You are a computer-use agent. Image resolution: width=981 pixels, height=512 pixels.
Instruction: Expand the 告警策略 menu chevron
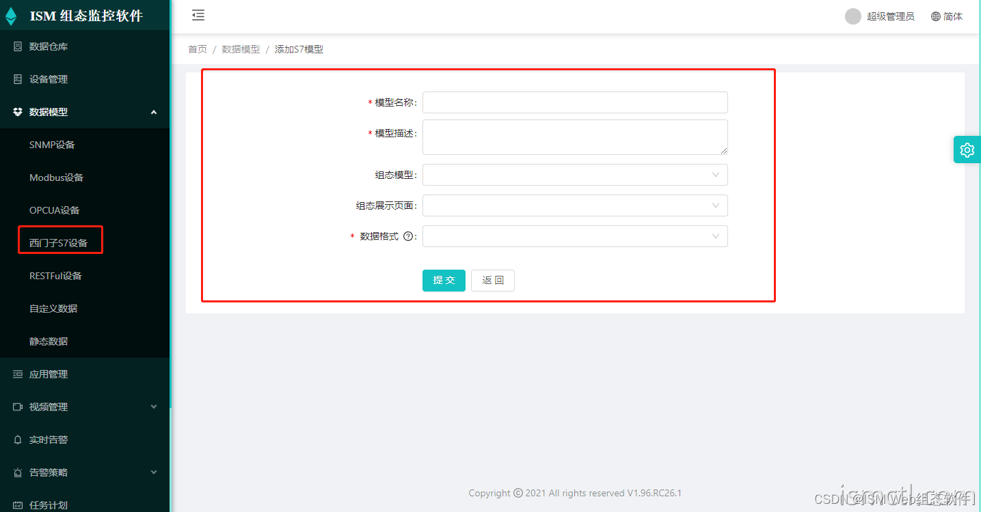tap(154, 472)
